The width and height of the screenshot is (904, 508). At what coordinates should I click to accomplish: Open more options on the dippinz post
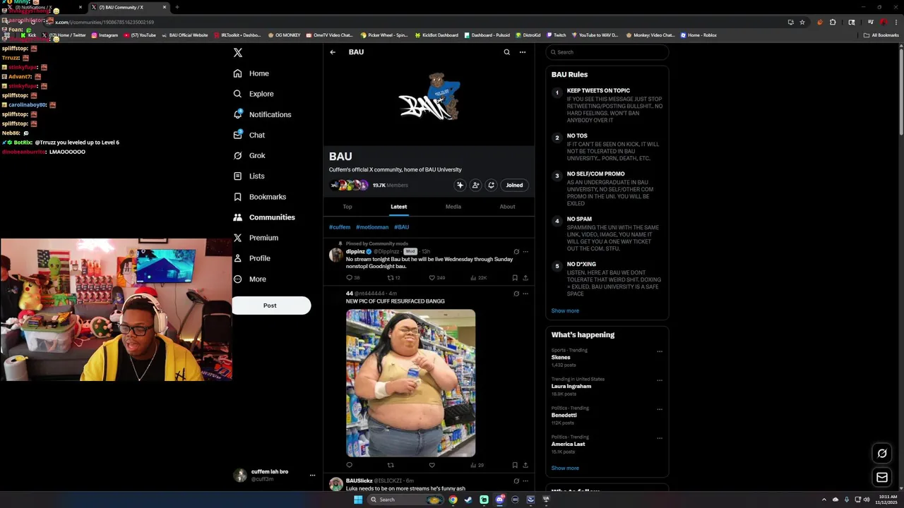pos(525,252)
